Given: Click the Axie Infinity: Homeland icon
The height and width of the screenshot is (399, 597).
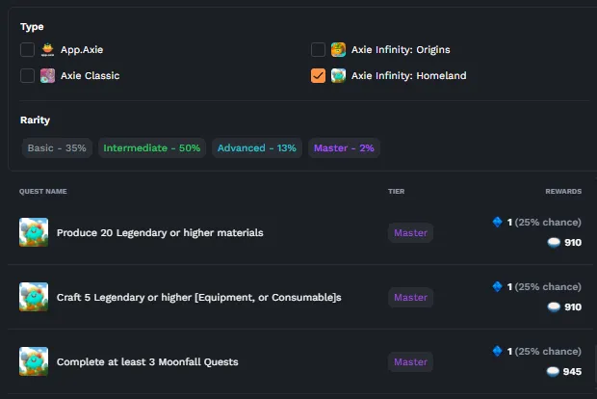Looking at the screenshot, I should [x=338, y=76].
